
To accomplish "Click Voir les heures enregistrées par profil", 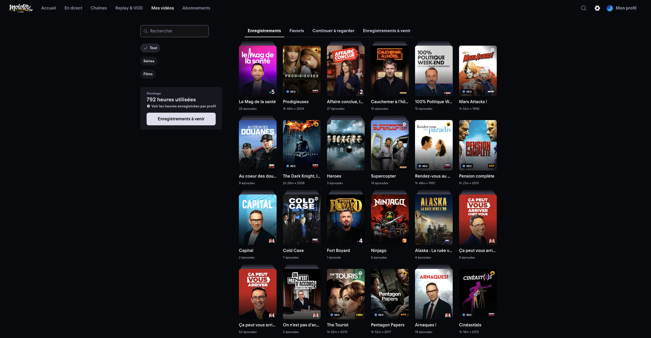I will [x=184, y=106].
